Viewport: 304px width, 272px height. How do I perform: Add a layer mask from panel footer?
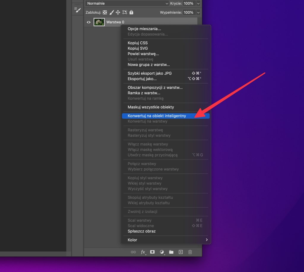[x=152, y=252]
